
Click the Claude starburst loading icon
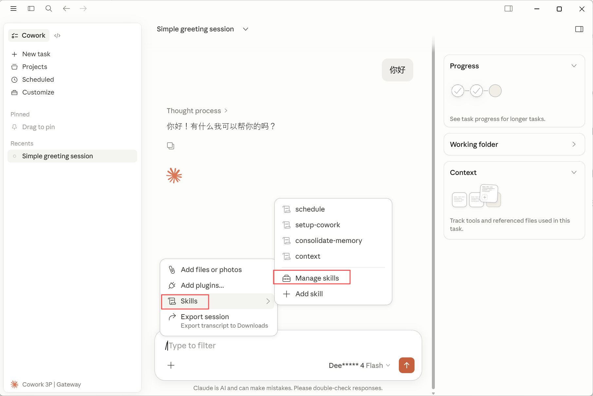(174, 176)
